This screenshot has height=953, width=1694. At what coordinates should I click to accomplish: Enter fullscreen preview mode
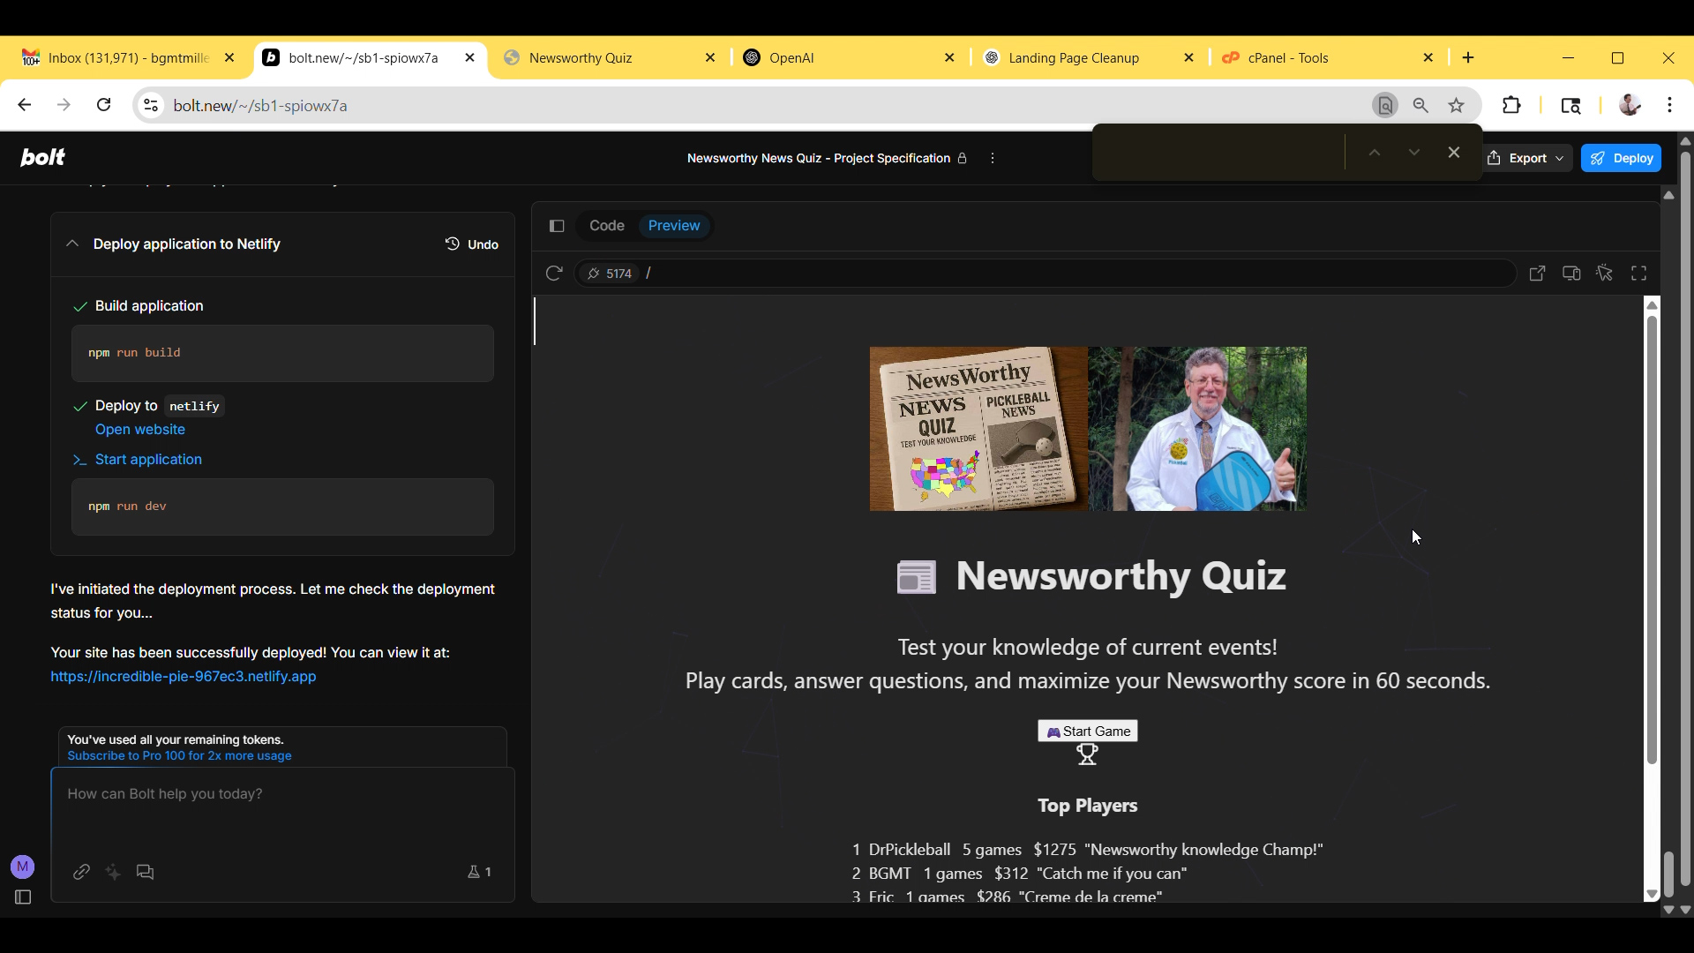1638,274
